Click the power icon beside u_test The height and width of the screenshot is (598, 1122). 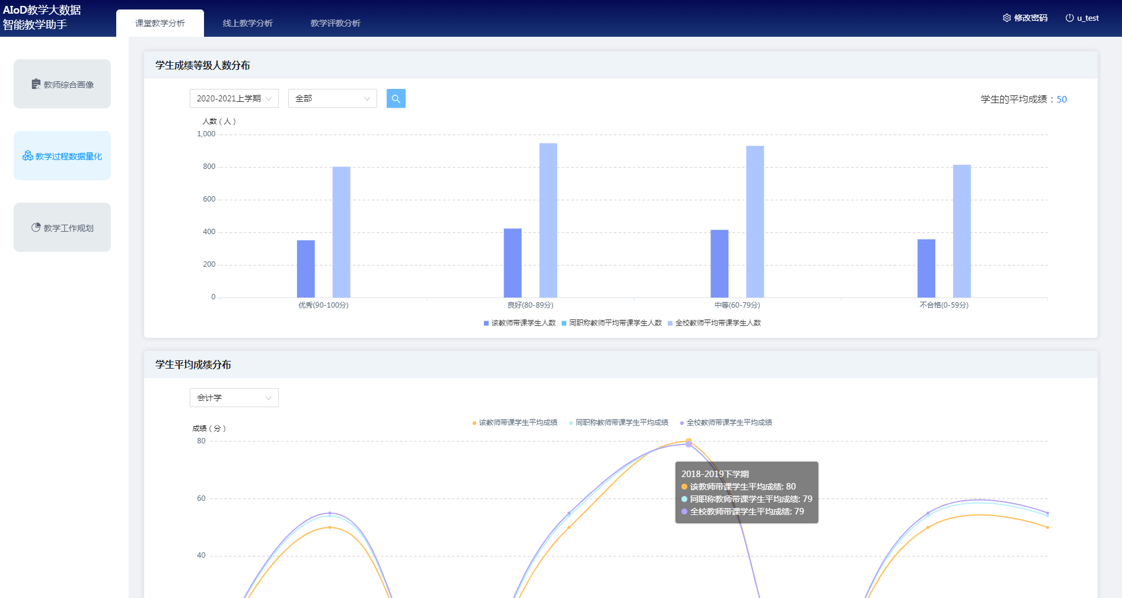[1069, 18]
